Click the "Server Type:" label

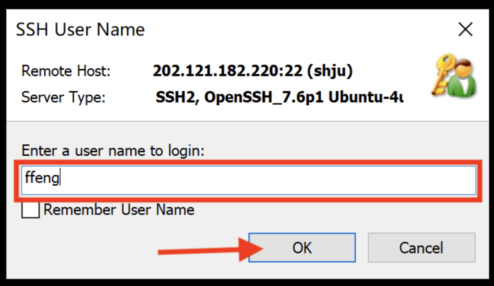click(x=63, y=97)
